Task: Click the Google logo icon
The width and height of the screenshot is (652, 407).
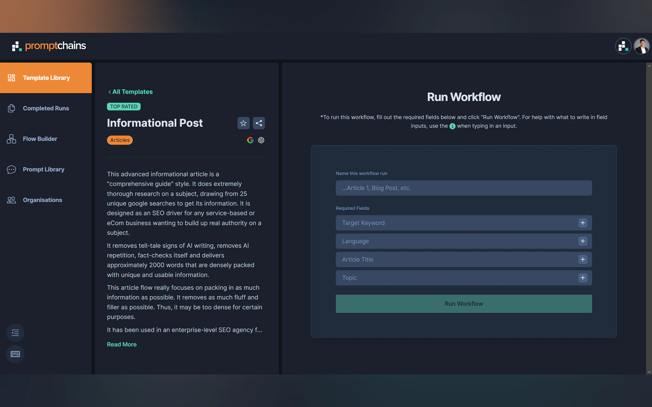Action: (x=250, y=140)
